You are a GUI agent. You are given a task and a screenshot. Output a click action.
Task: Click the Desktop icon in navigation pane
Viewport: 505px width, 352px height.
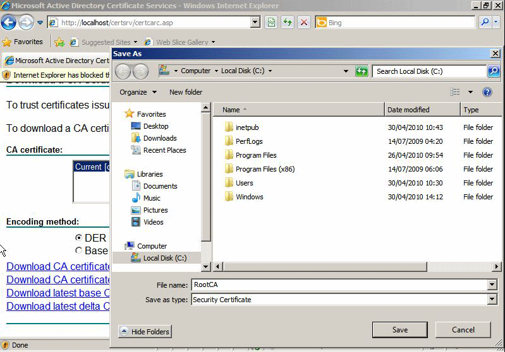click(136, 126)
